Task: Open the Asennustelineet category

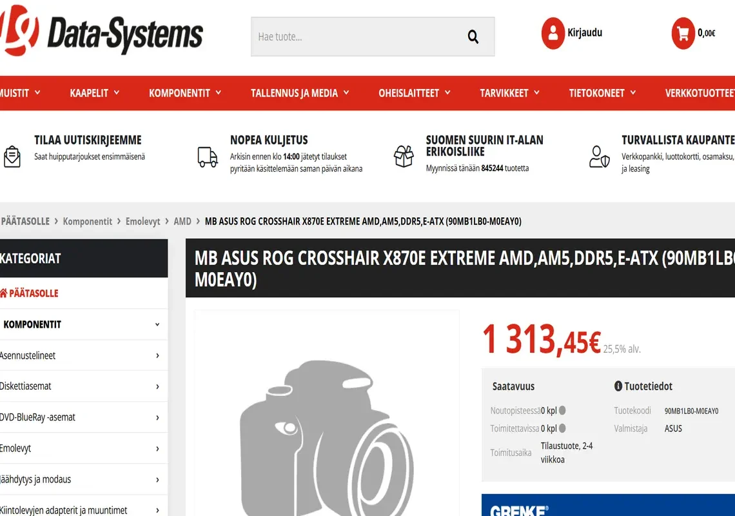Action: point(28,355)
